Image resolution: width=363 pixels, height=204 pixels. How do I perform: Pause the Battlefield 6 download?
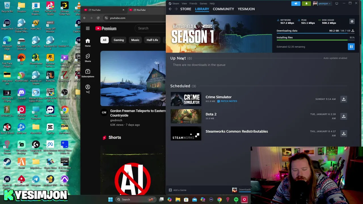(x=351, y=47)
